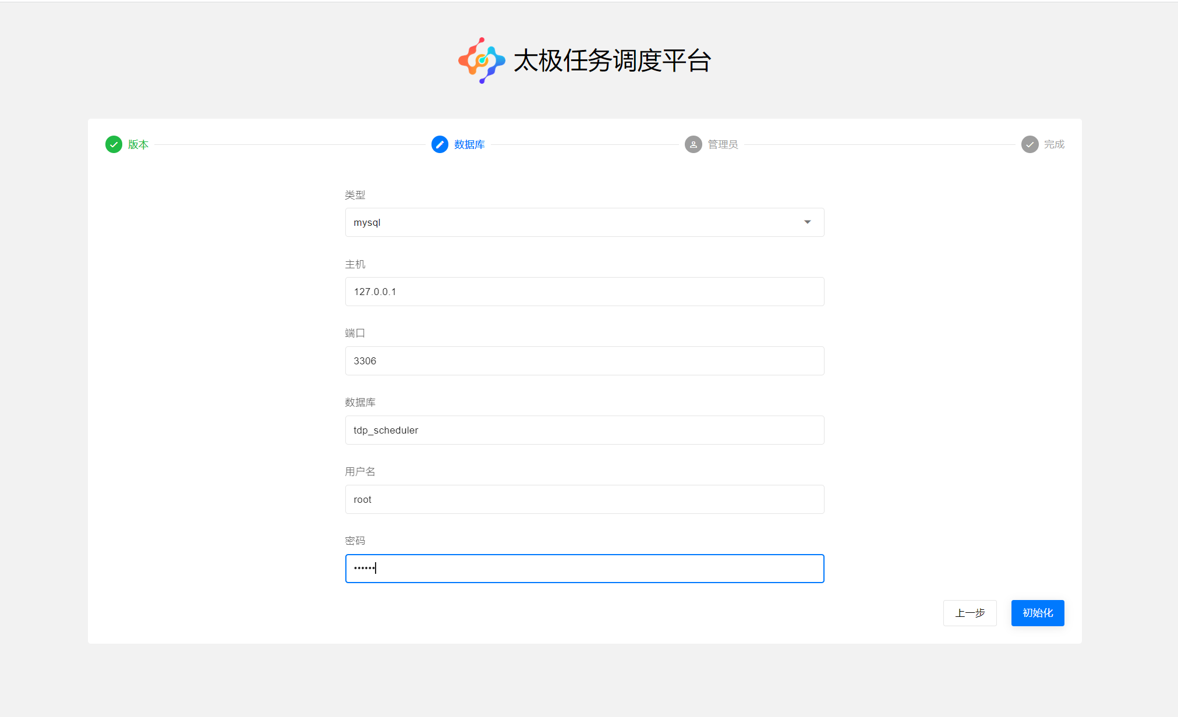The width and height of the screenshot is (1178, 717).
Task: Click the 太极任务调度平台 title text
Action: pyautogui.click(x=612, y=61)
